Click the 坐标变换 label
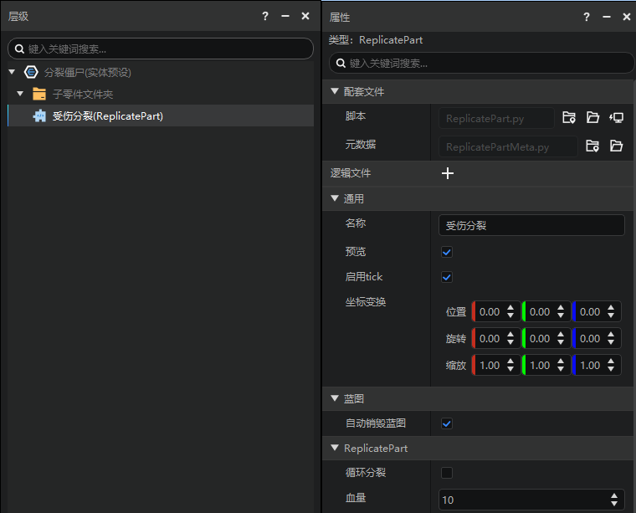This screenshot has height=513, width=636. click(x=366, y=302)
